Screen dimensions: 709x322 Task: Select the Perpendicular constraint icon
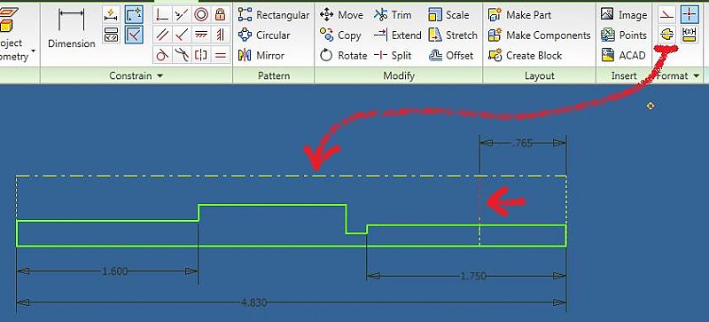(x=182, y=35)
